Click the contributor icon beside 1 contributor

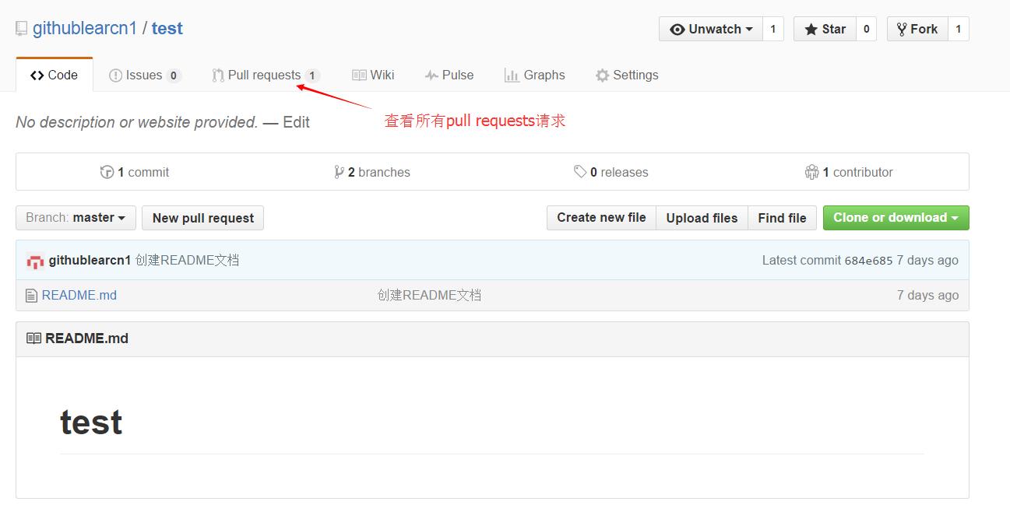coord(811,172)
